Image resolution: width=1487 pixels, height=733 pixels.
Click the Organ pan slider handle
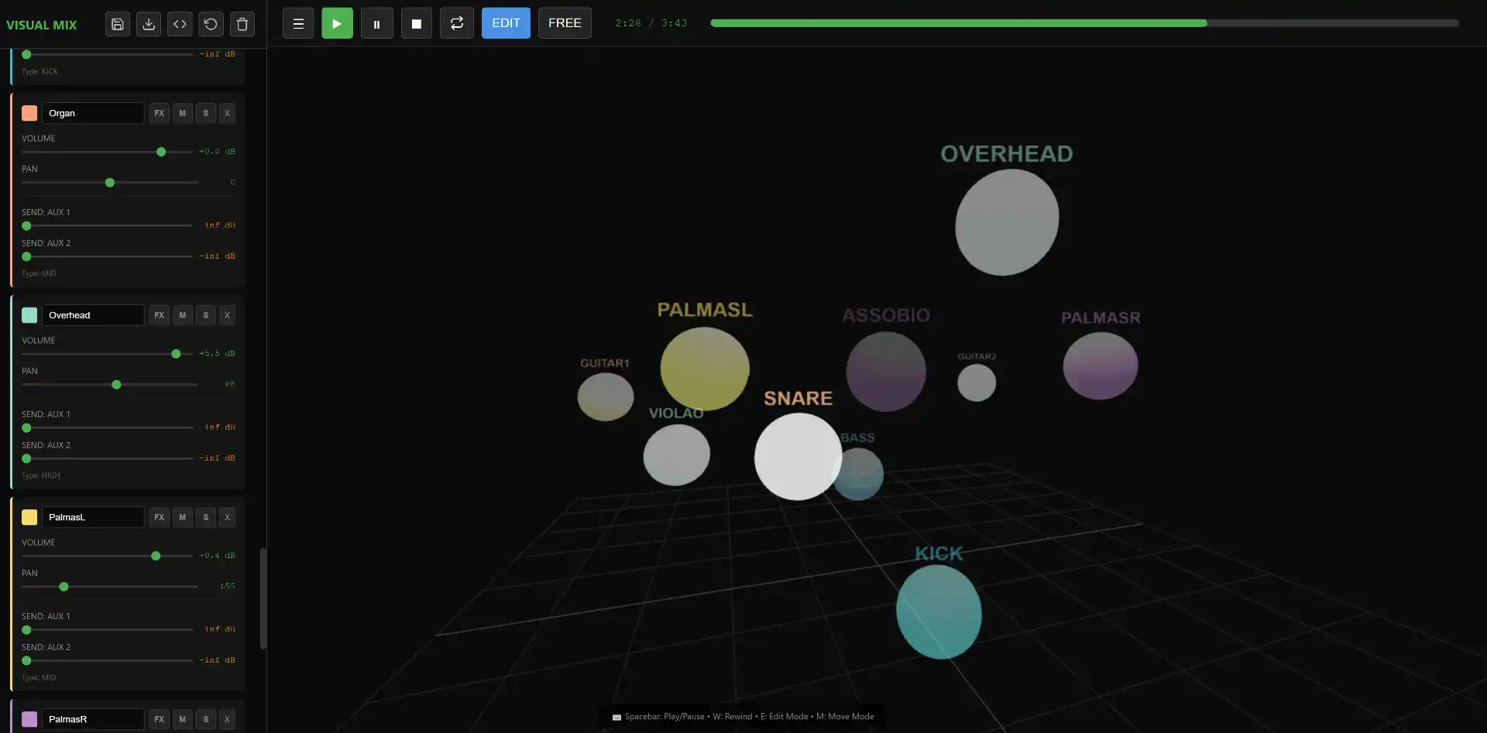tap(110, 183)
